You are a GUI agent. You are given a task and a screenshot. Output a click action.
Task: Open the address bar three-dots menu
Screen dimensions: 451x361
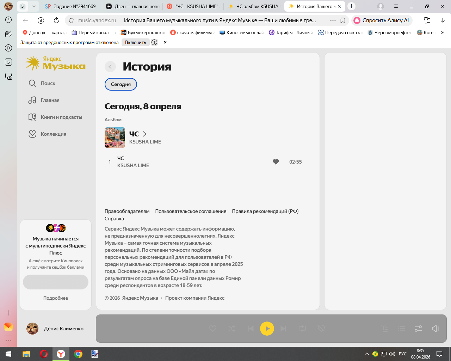[x=333, y=20]
